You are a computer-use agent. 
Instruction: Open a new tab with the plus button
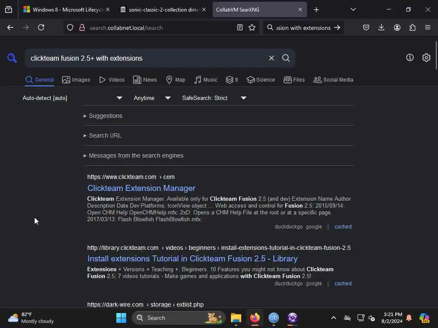point(316,10)
